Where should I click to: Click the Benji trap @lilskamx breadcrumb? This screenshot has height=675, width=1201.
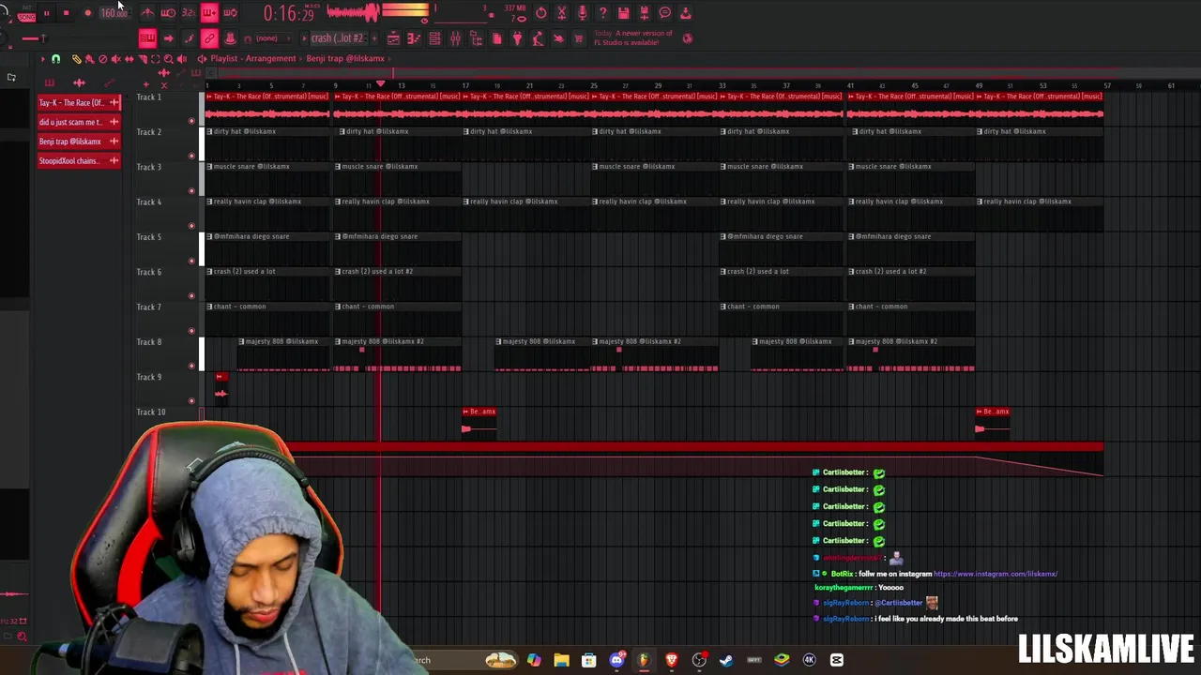[x=345, y=58]
